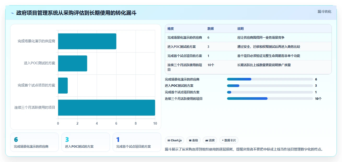Click the funnel icon beside the page title
Viewport: 342px width, 162px height.
pyautogui.click(x=12, y=13)
